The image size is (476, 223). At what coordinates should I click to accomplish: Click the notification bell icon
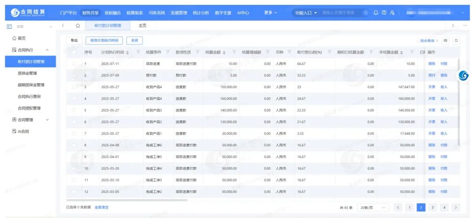[376, 13]
